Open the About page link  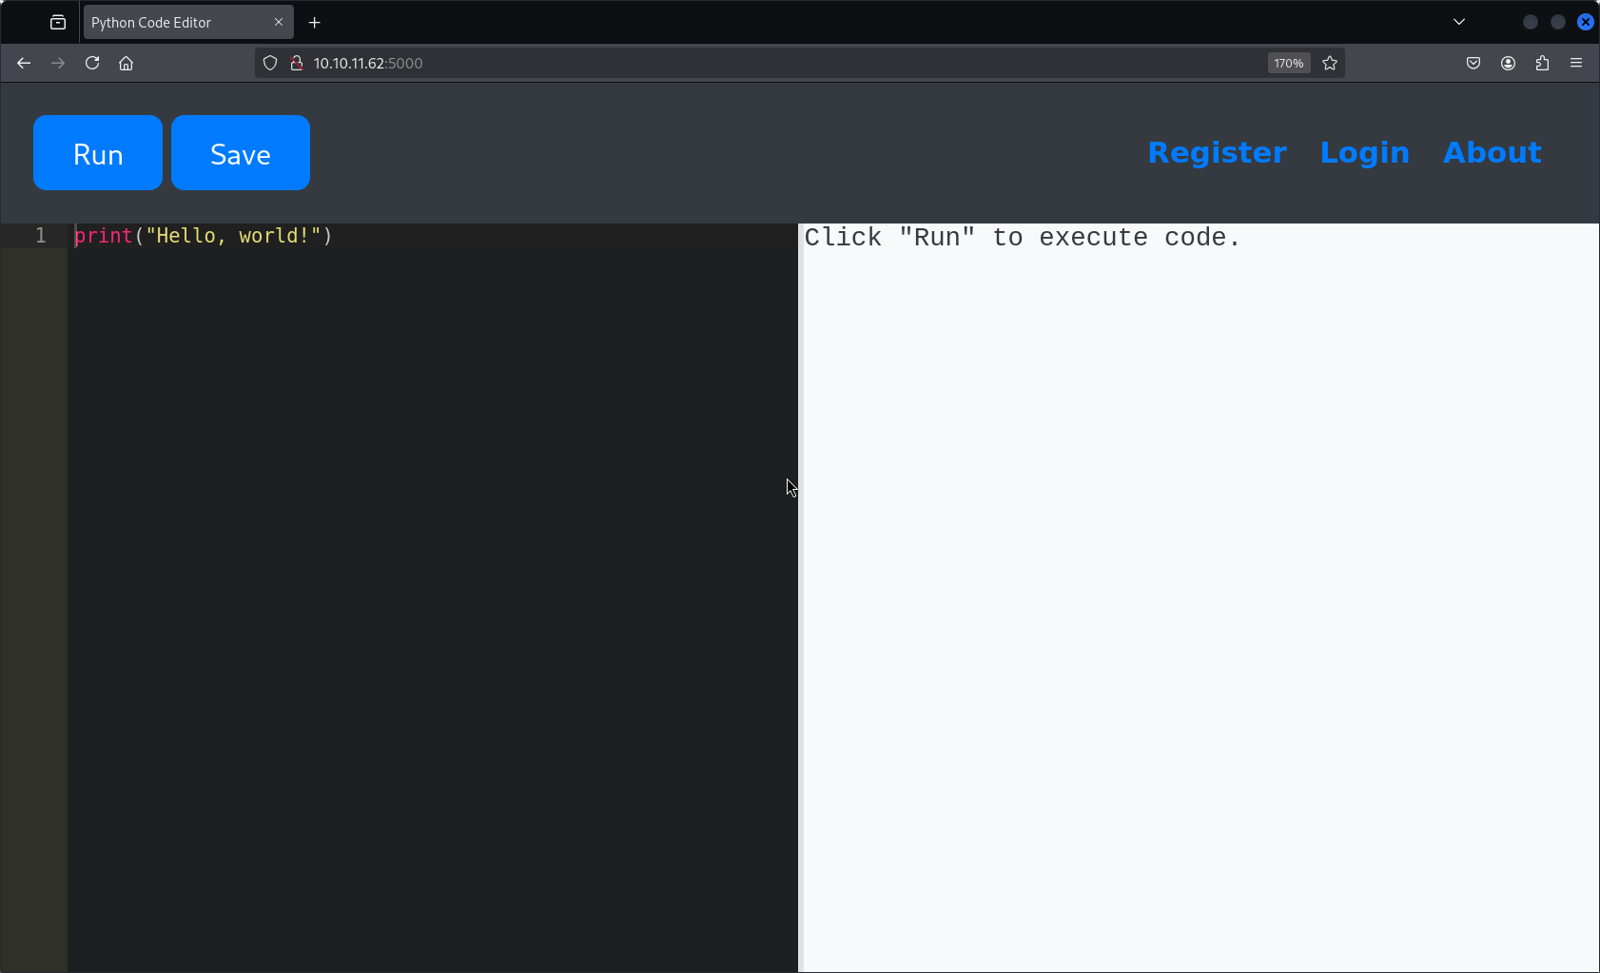click(1492, 153)
